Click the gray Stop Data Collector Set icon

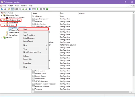pos(41,9)
